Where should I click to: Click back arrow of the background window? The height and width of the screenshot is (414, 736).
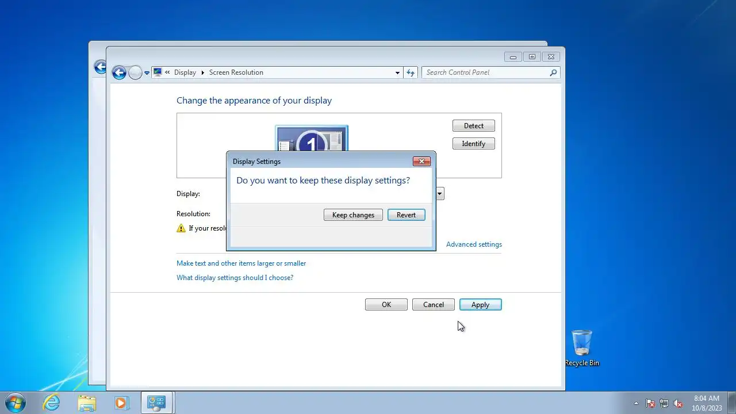[100, 67]
